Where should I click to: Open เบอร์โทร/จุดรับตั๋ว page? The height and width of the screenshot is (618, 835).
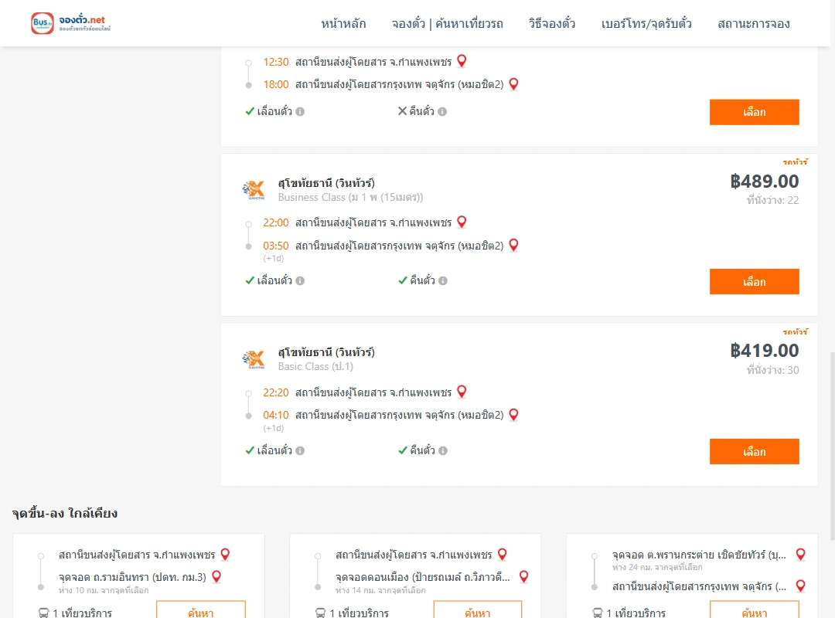click(646, 23)
